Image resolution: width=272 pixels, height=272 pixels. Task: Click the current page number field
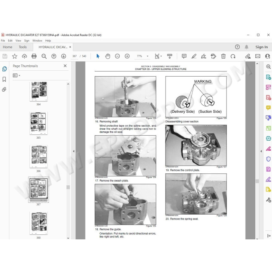pos(75,56)
